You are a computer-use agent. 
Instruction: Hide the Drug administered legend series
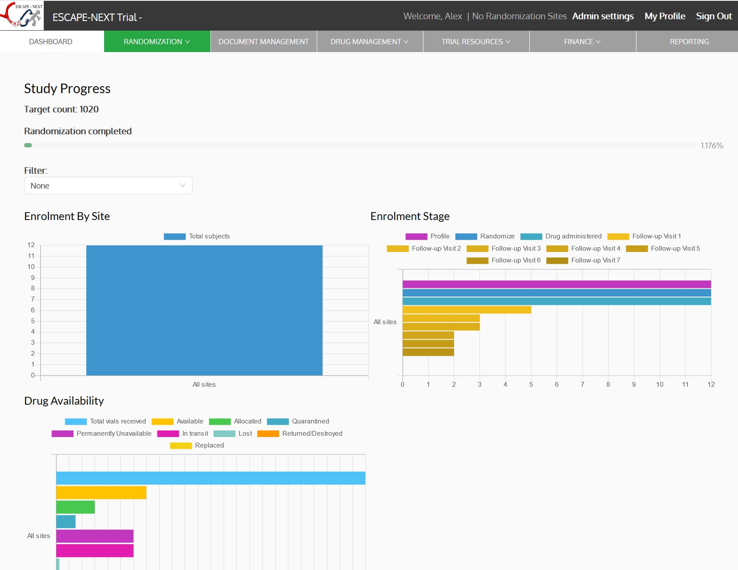tap(531, 237)
